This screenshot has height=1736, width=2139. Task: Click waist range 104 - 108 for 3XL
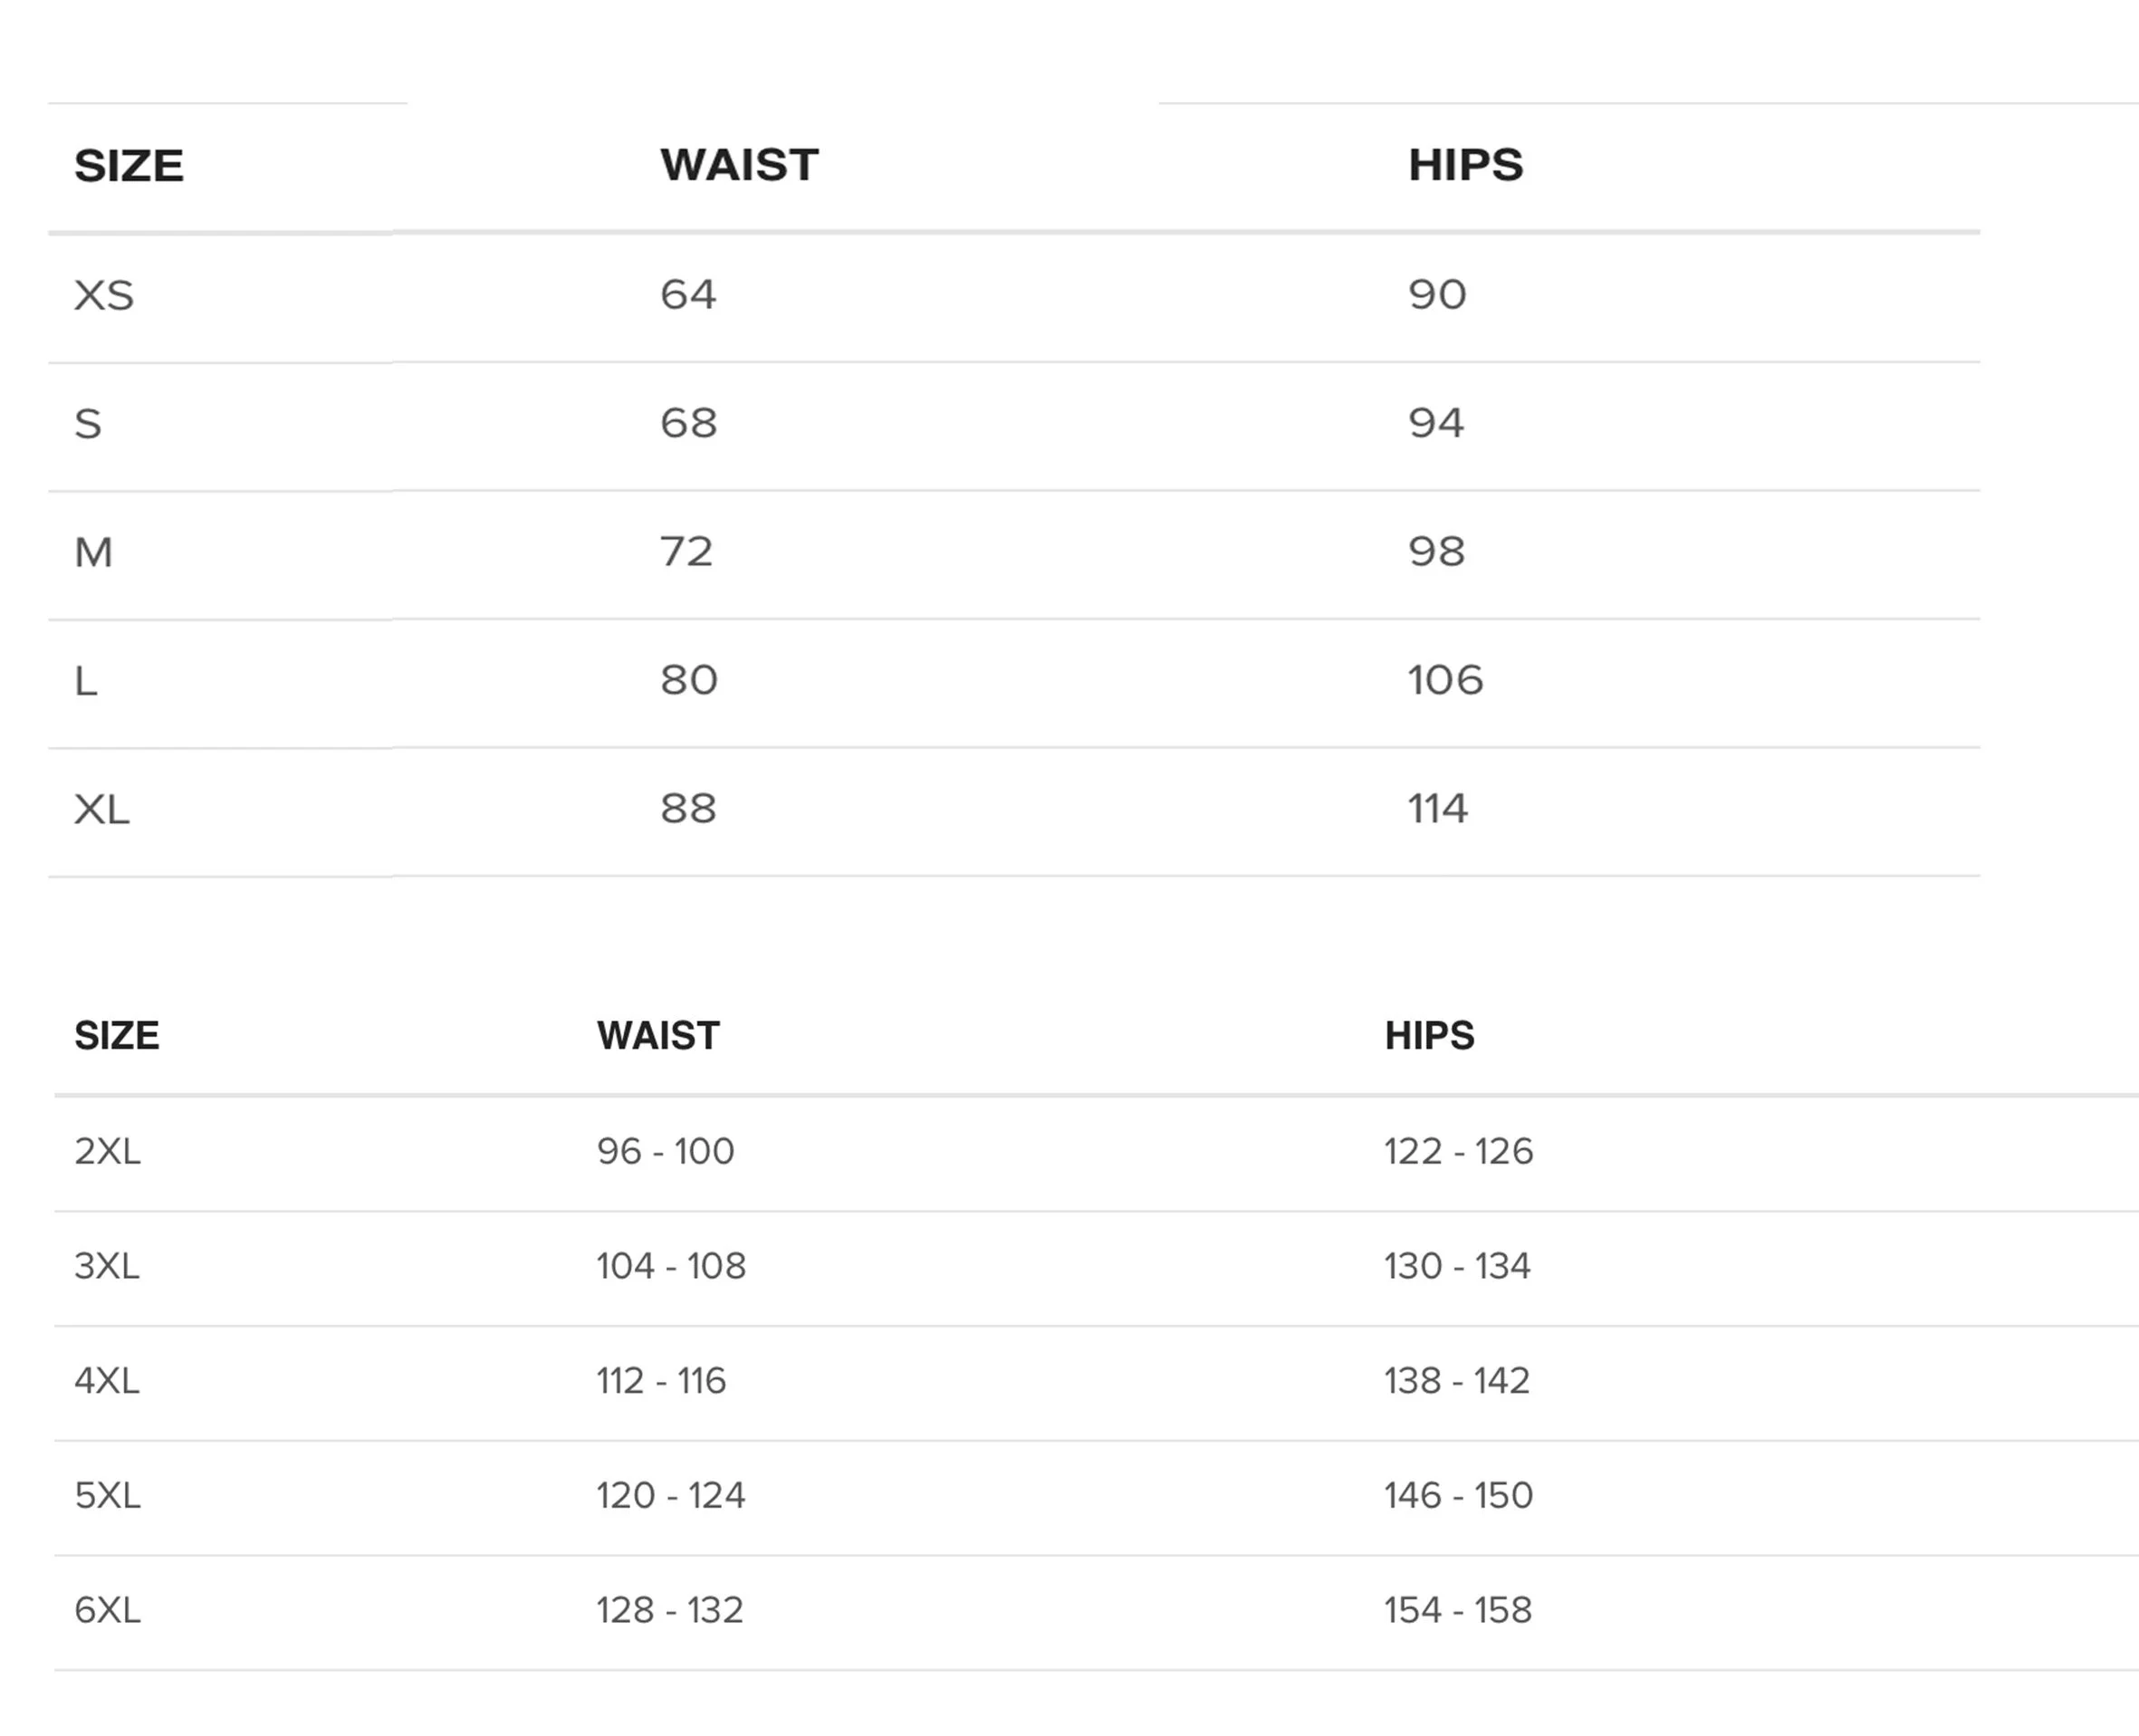pos(671,1266)
